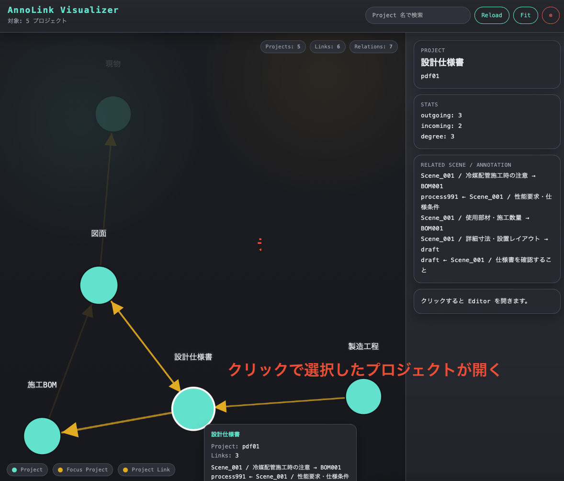
Task: Select the 施工BOM node
Action: 42,436
